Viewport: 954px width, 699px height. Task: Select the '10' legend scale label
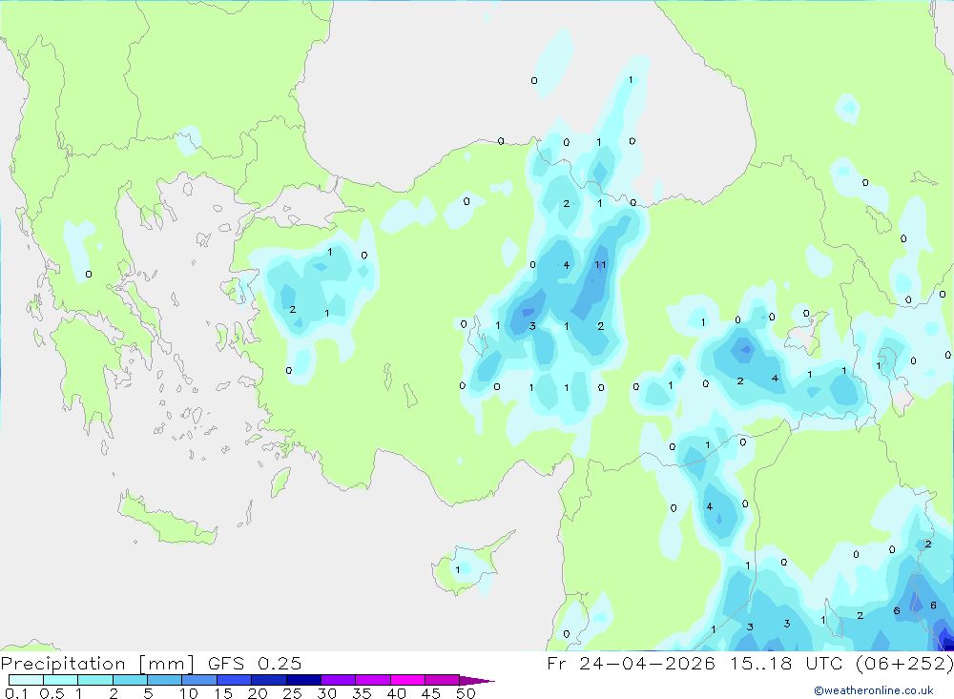(x=189, y=693)
